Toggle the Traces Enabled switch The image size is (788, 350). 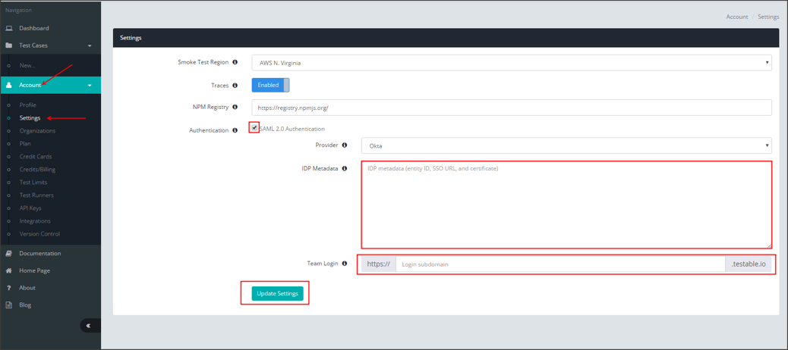tap(270, 86)
